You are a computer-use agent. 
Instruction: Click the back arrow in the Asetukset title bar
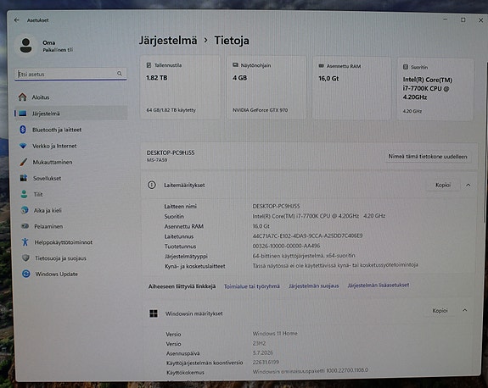point(16,20)
